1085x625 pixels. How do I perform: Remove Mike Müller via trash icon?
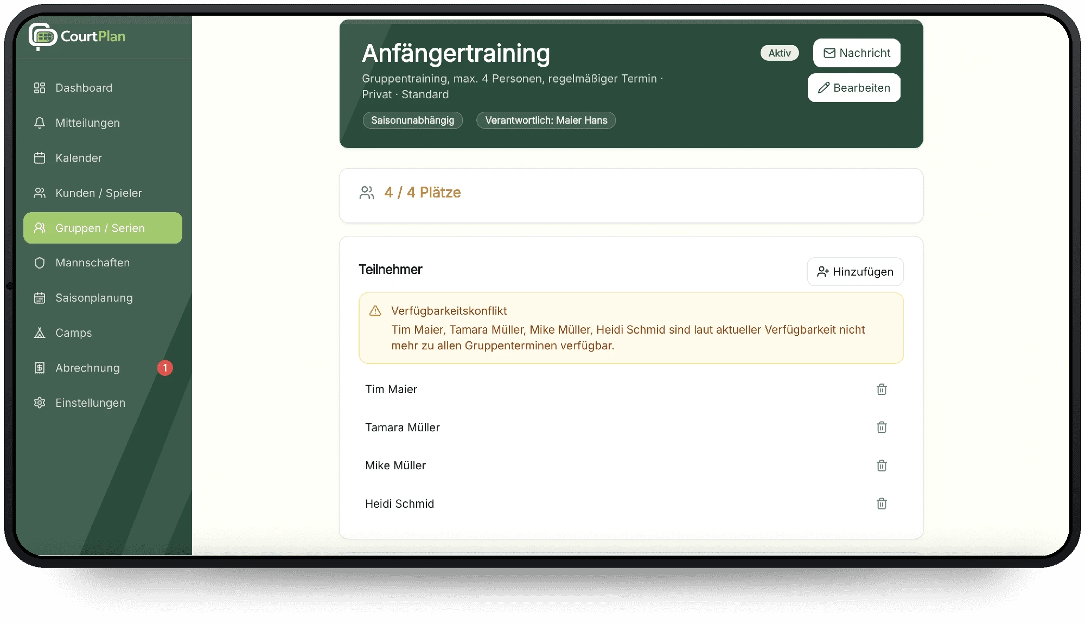(882, 465)
